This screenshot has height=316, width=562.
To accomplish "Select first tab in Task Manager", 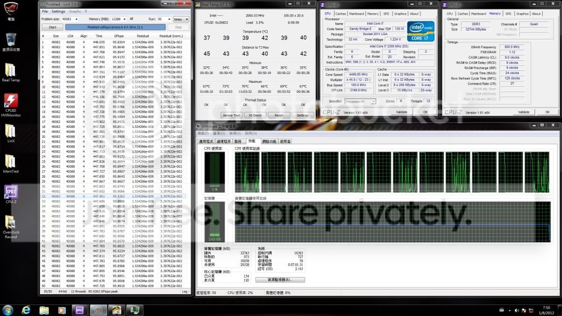I will coord(206,142).
